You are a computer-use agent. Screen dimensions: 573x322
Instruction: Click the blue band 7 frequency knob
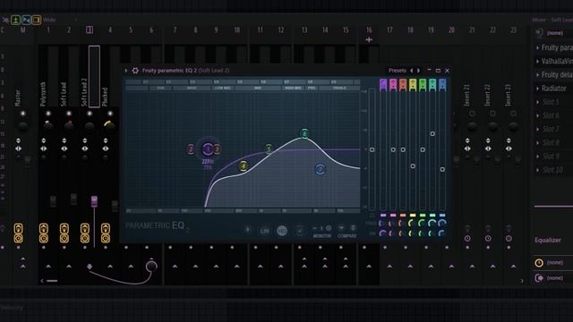[x=441, y=223]
